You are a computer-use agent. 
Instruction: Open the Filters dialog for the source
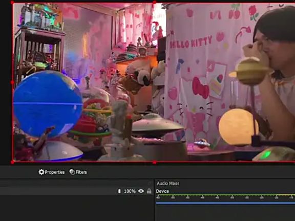coord(78,172)
